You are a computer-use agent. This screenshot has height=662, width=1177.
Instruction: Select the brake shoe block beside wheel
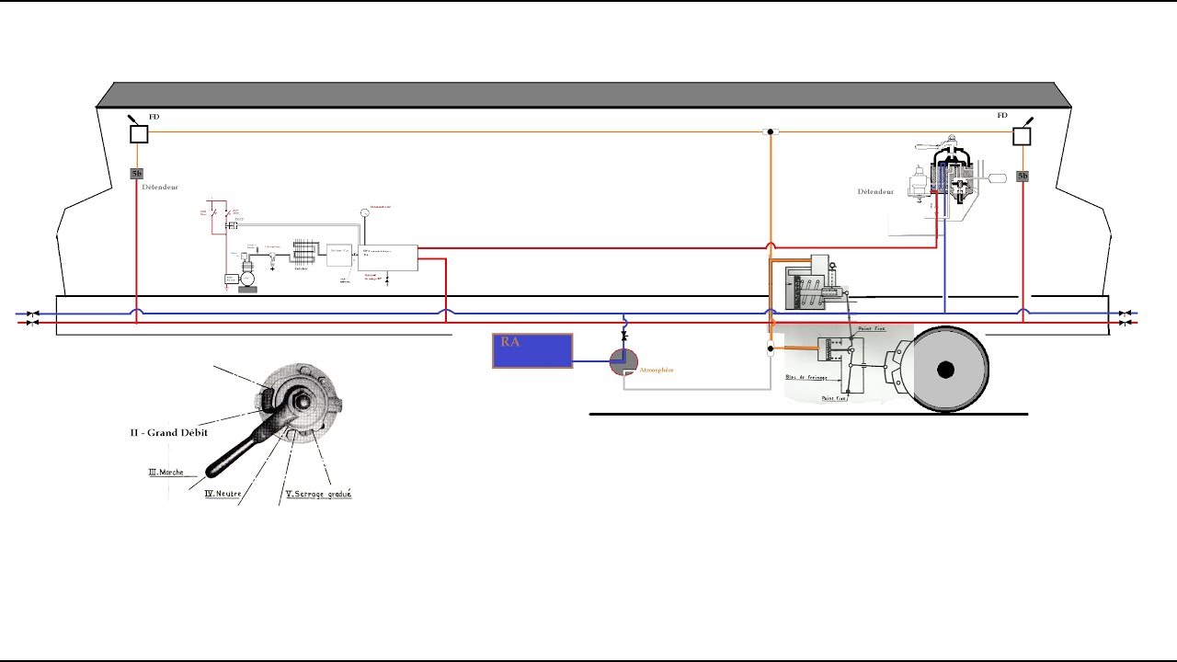[899, 367]
